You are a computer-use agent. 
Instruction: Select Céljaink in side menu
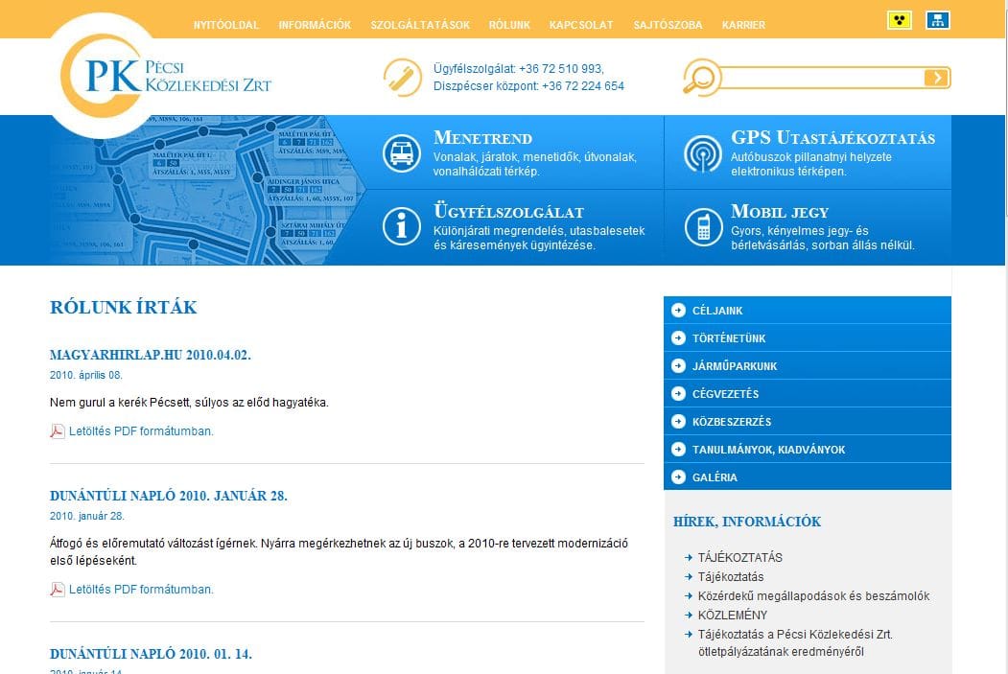tap(808, 311)
